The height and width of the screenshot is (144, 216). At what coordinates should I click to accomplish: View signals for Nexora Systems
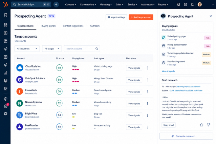click(x=134, y=104)
